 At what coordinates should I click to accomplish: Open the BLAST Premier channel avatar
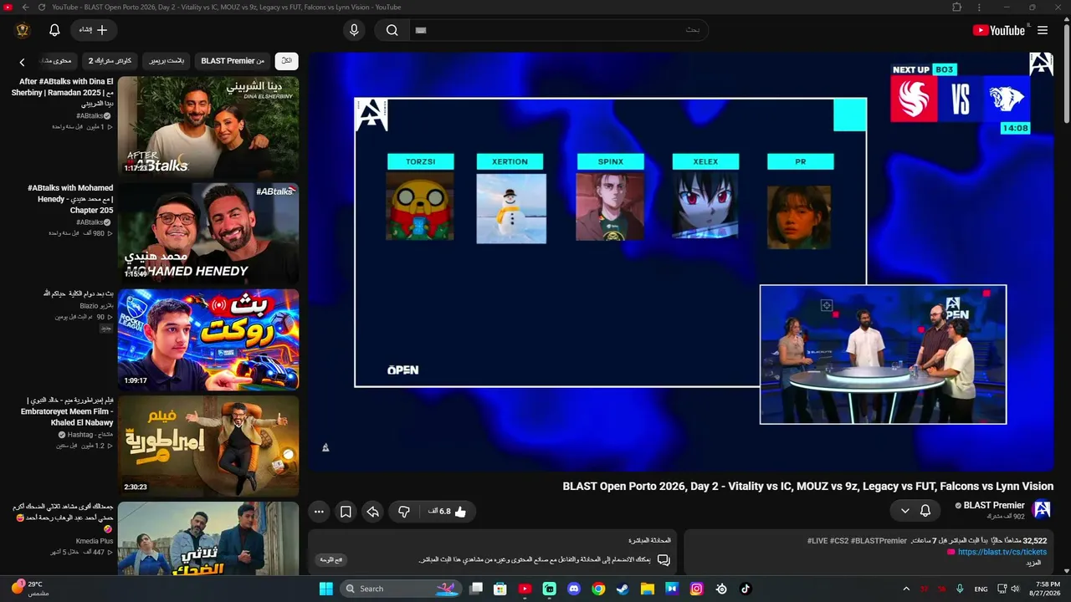tap(1042, 509)
